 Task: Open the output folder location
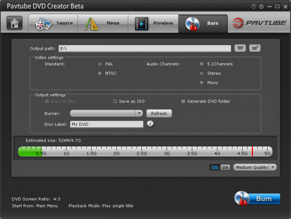(x=255, y=48)
